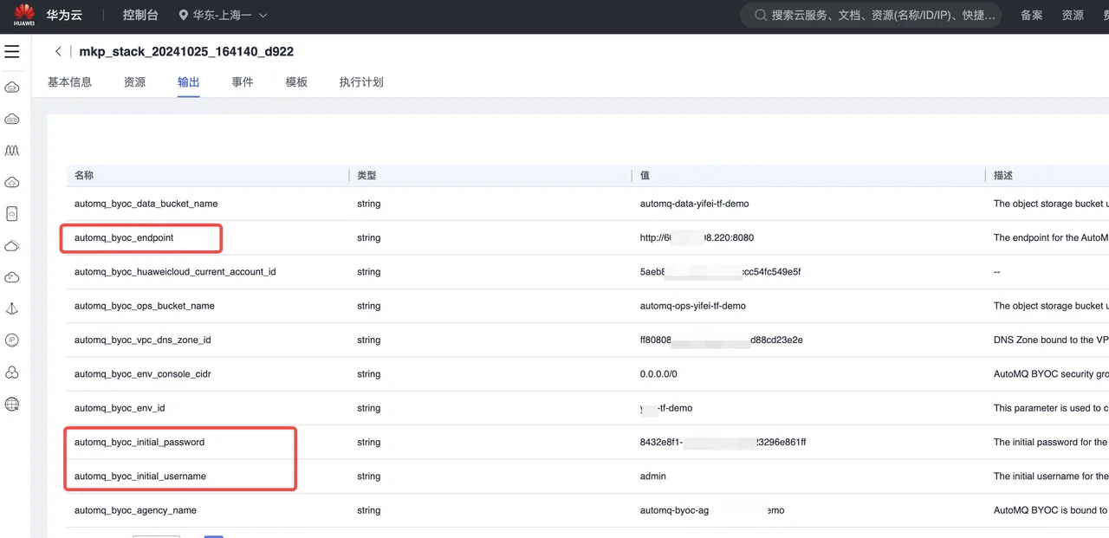Switch to the 执行计划 tab
The height and width of the screenshot is (538, 1109).
(361, 82)
